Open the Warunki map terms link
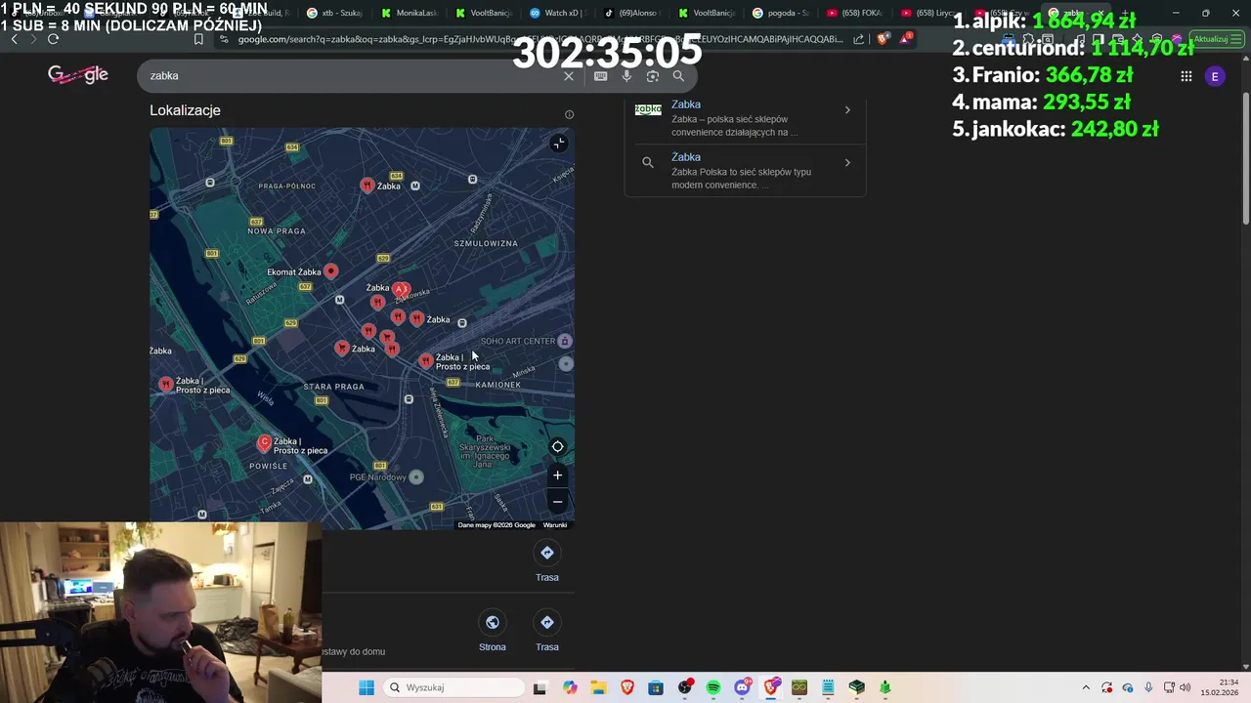The width and height of the screenshot is (1251, 703). coord(555,525)
